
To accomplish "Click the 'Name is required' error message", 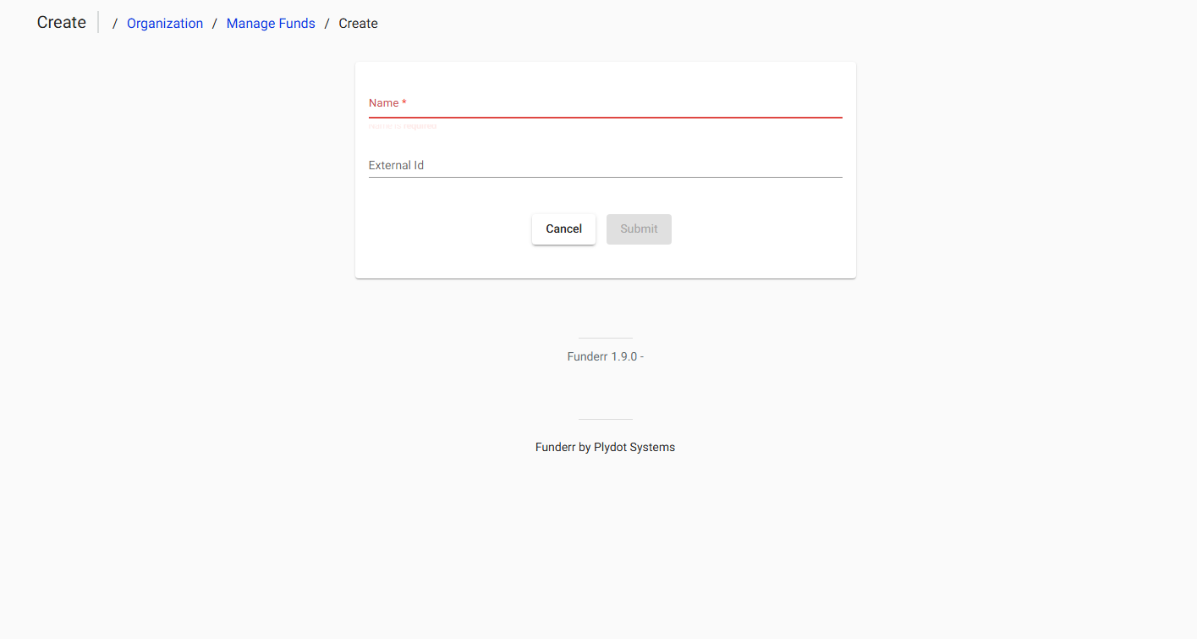I will tap(403, 125).
